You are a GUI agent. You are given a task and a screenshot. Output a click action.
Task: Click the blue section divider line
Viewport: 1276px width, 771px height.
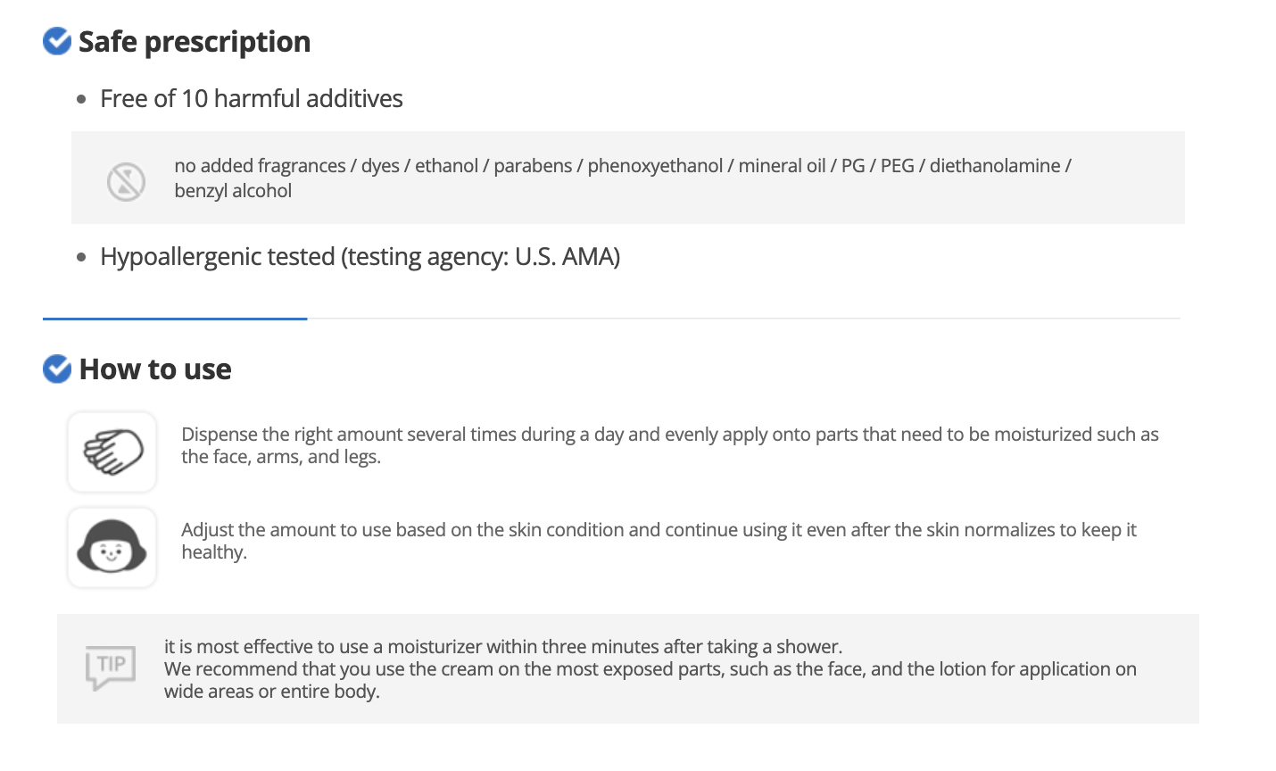(x=175, y=319)
